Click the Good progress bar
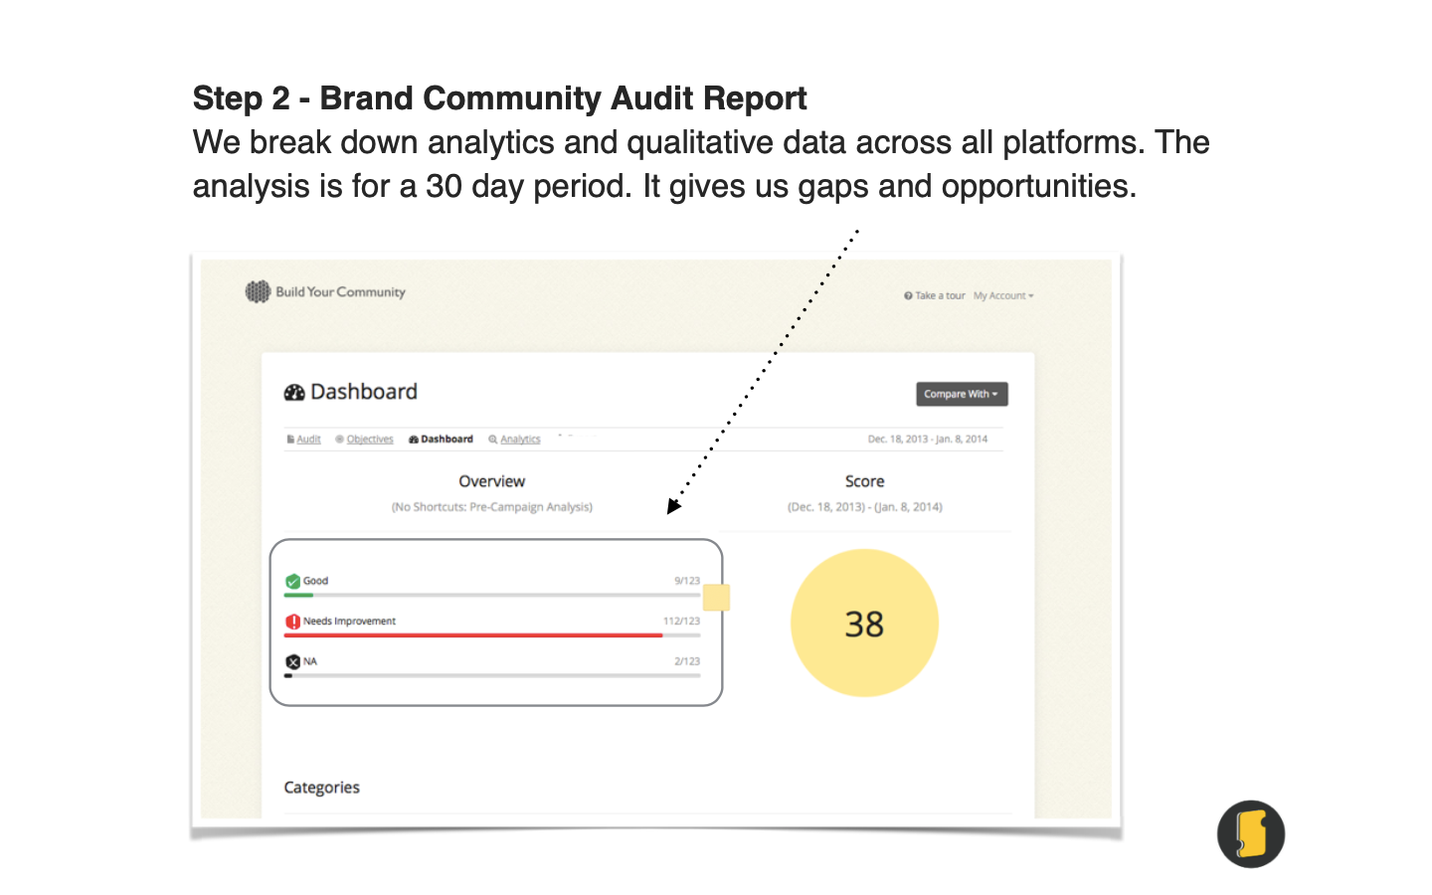This screenshot has height=895, width=1432. (492, 595)
